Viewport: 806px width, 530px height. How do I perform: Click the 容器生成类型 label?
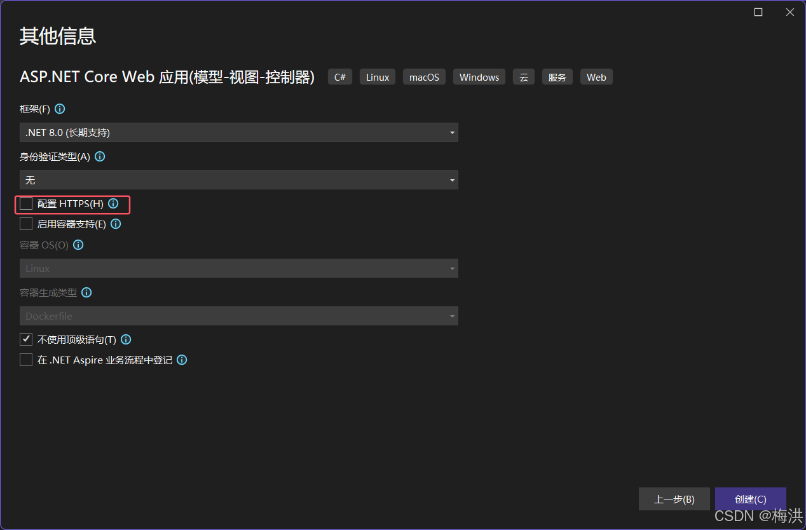pyautogui.click(x=48, y=292)
